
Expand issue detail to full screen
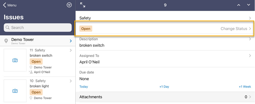(x=83, y=5)
